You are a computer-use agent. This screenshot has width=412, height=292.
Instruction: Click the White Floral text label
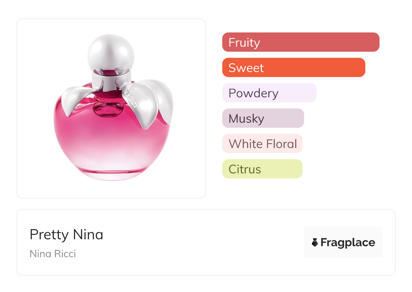[263, 144]
